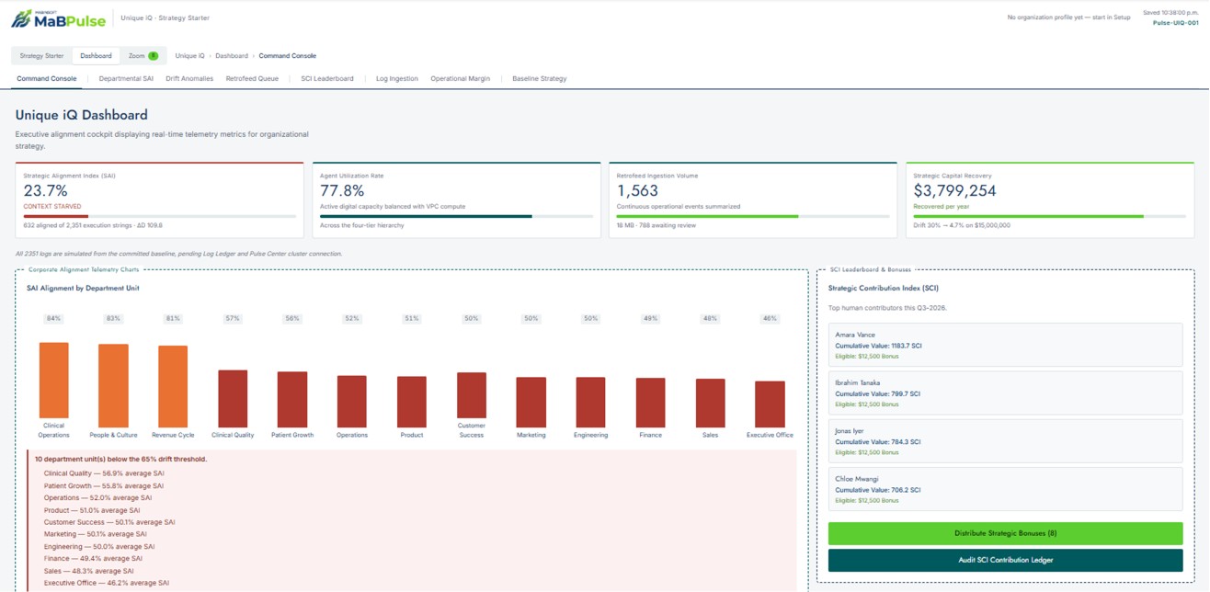Open the Chloe Mwangi contributor card
The height and width of the screenshot is (592, 1210).
(x=1005, y=490)
